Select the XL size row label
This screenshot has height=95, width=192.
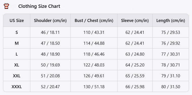tap(17, 65)
